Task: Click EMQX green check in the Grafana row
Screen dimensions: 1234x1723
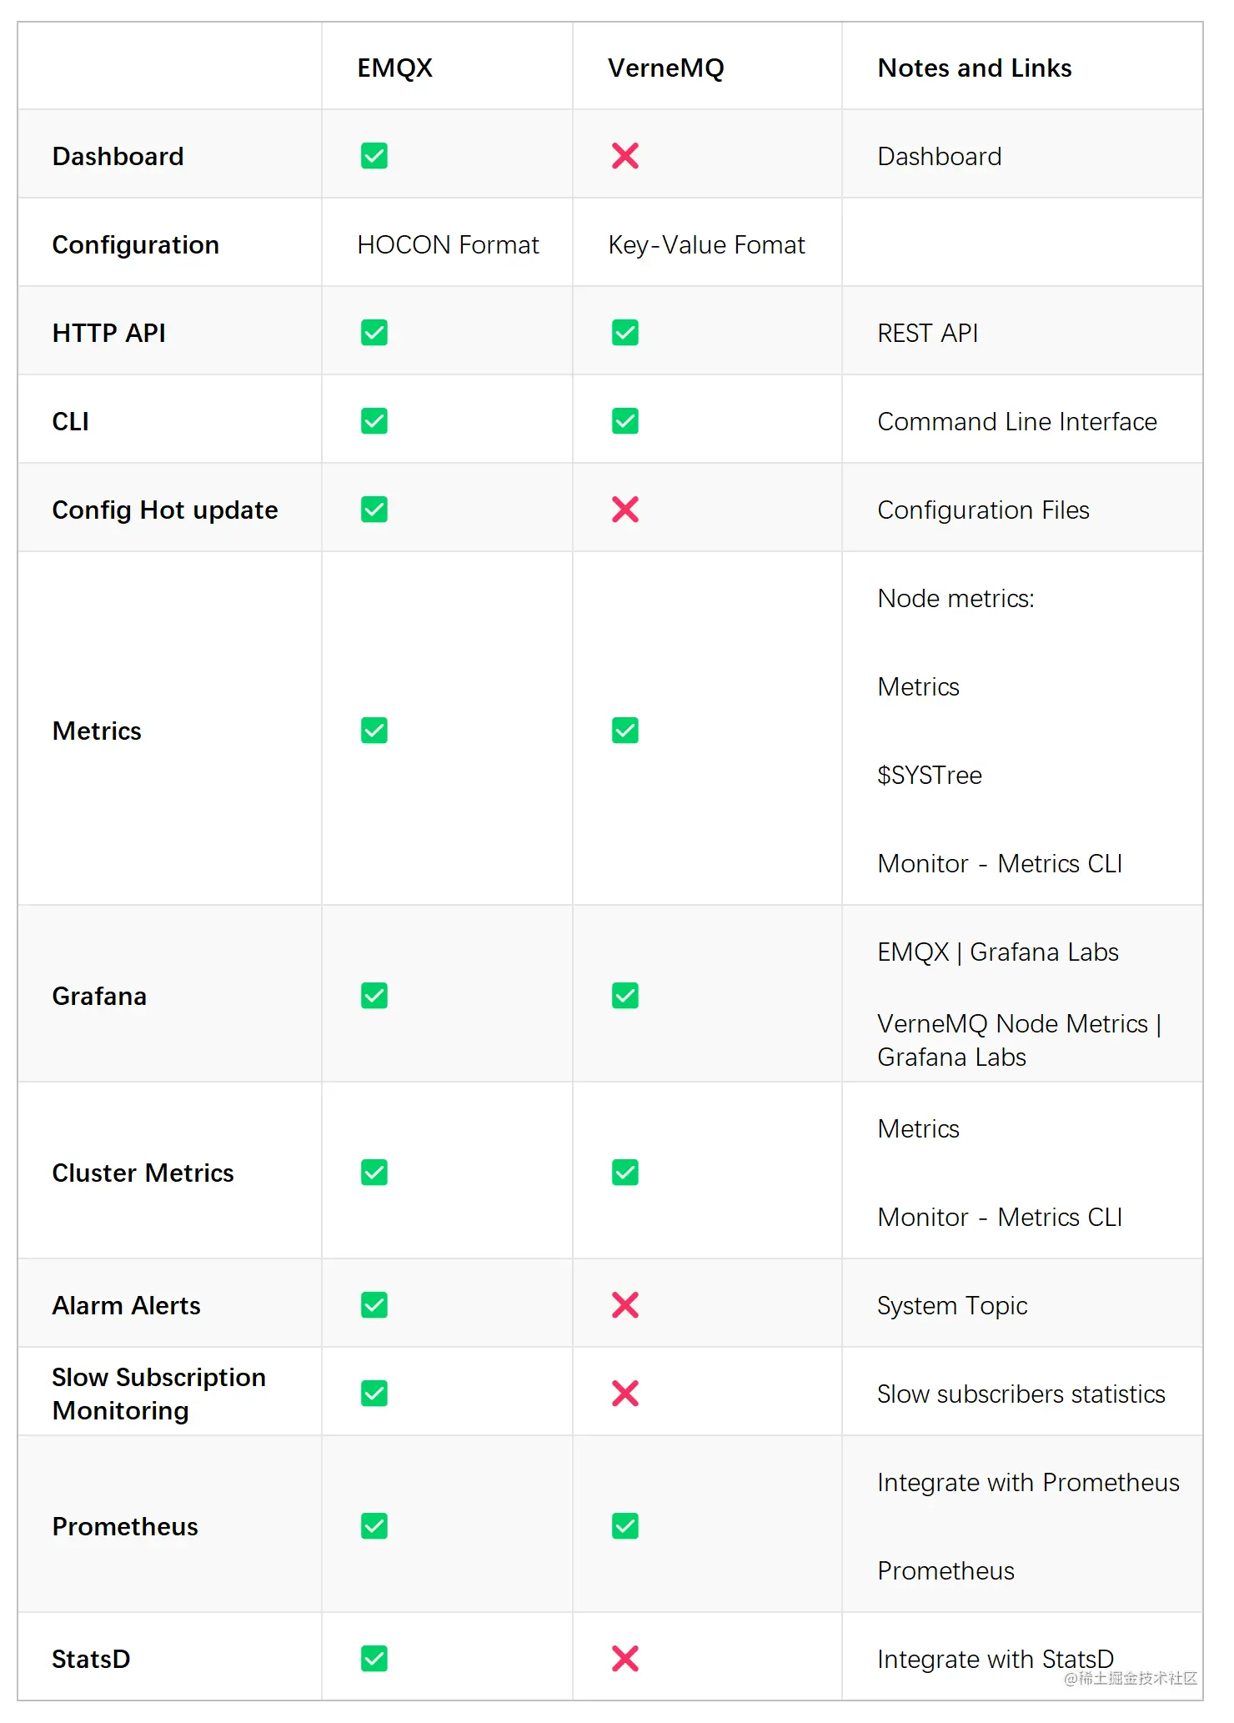Action: (x=374, y=996)
